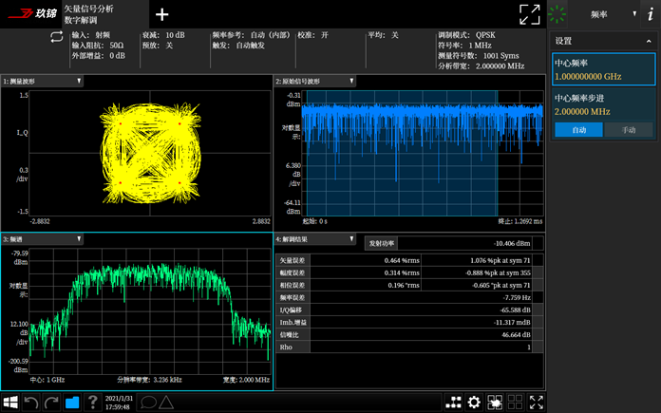Image resolution: width=661 pixels, height=413 pixels.
Task: Open the gear settings icon
Action: (474, 402)
